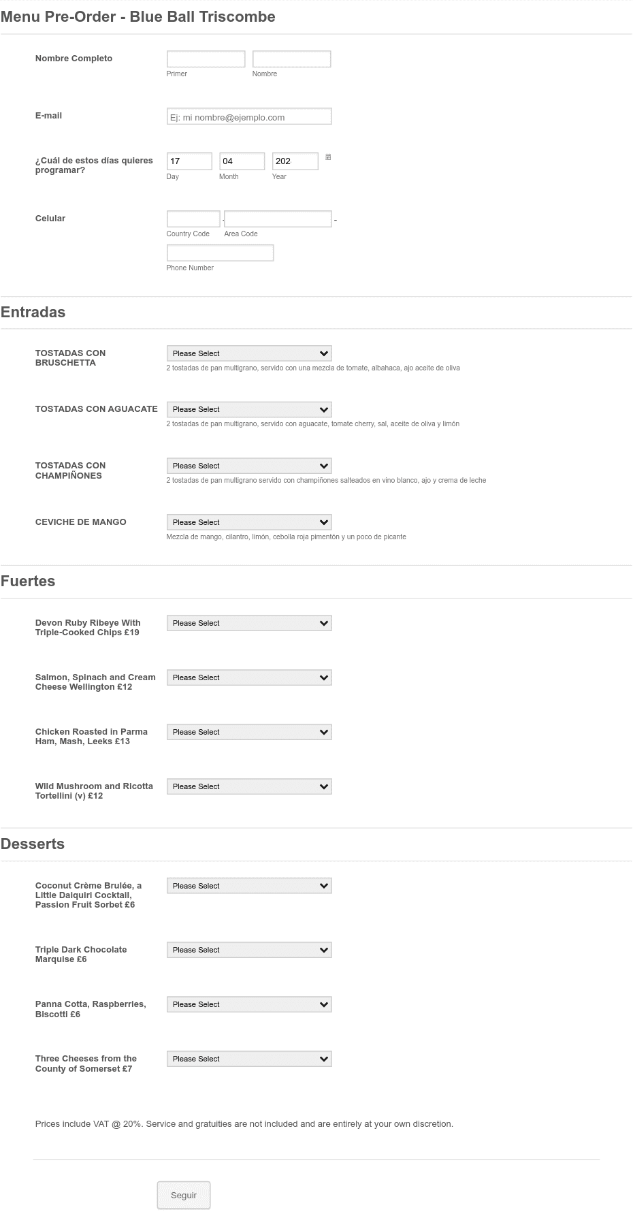
Task: Select the Day date field
Action: click(x=189, y=161)
